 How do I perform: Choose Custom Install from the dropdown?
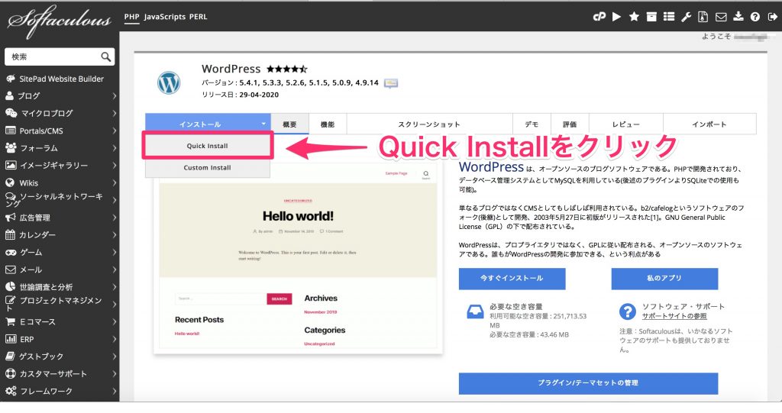(207, 167)
